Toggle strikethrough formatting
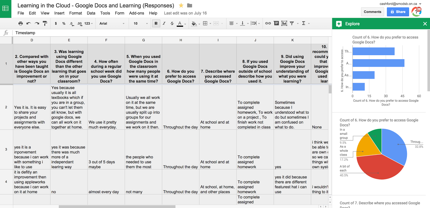Viewport: 430px width, 208px height. 172,23
